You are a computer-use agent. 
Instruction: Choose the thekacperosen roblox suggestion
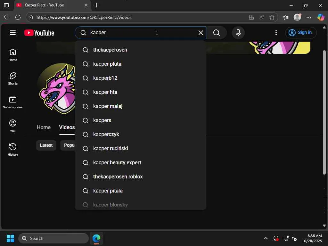(140, 177)
